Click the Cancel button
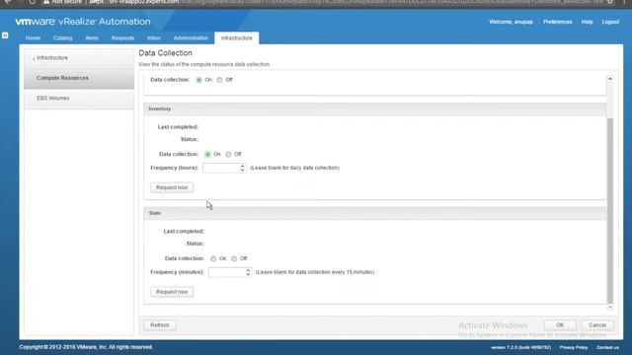This screenshot has height=355, width=632. (596, 325)
